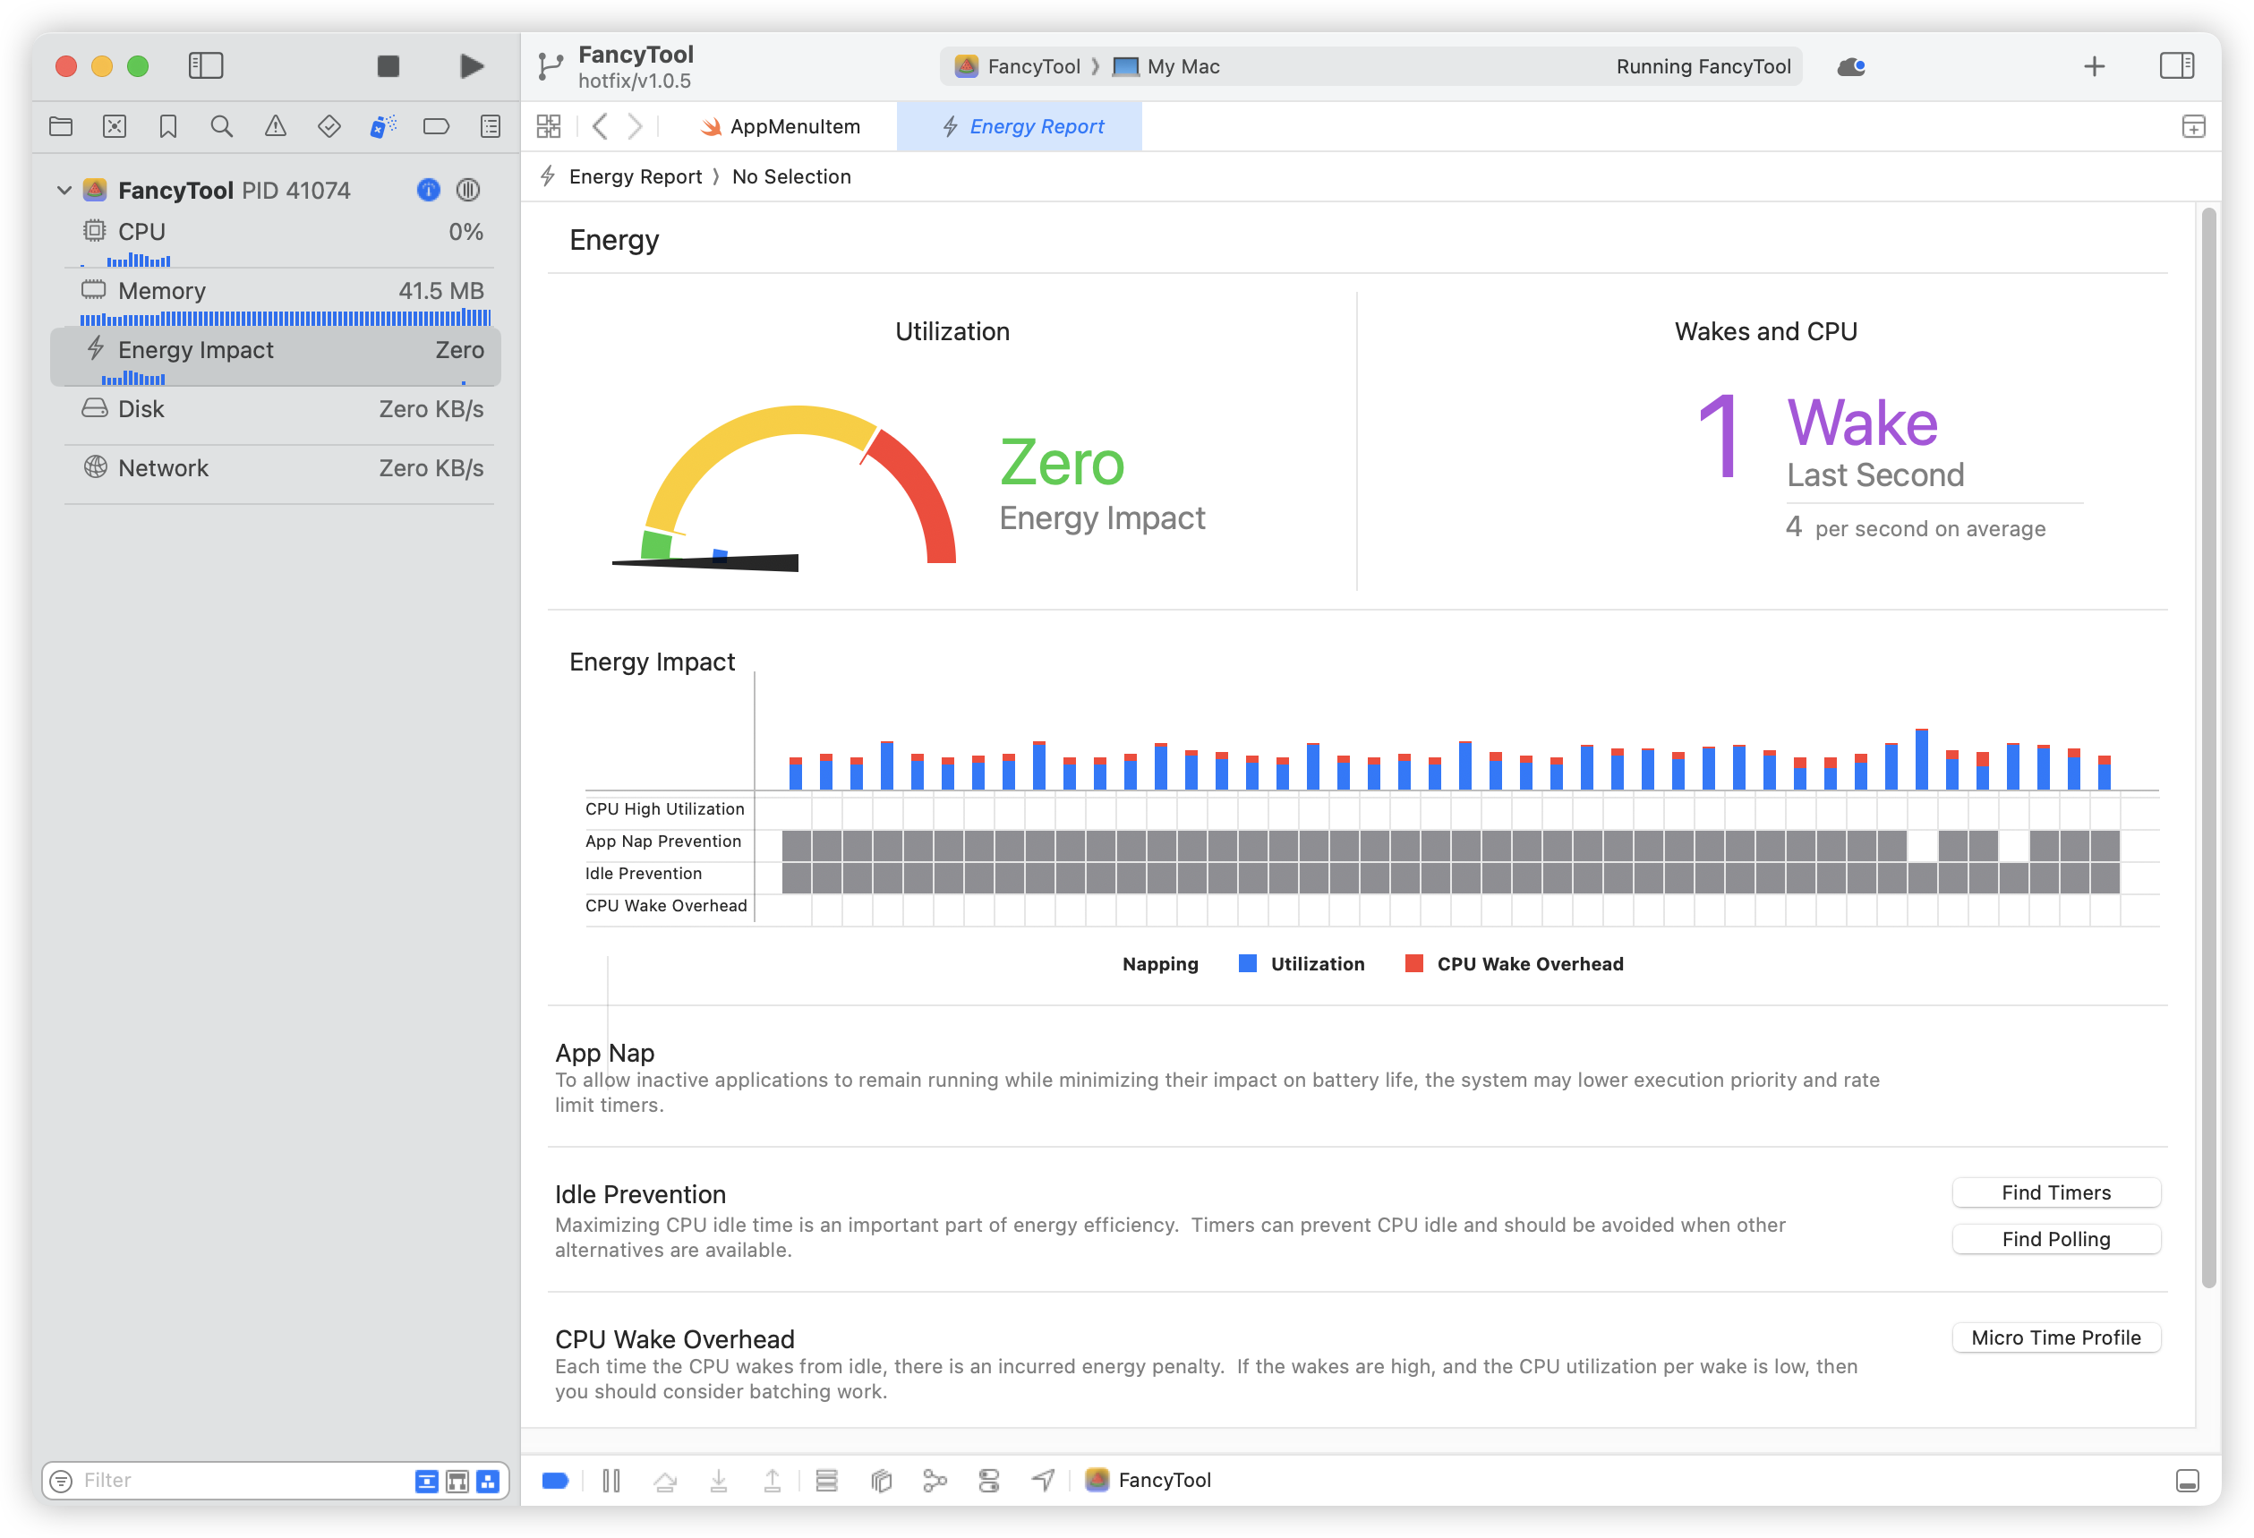Open the Find navigator magnifier

[222, 126]
